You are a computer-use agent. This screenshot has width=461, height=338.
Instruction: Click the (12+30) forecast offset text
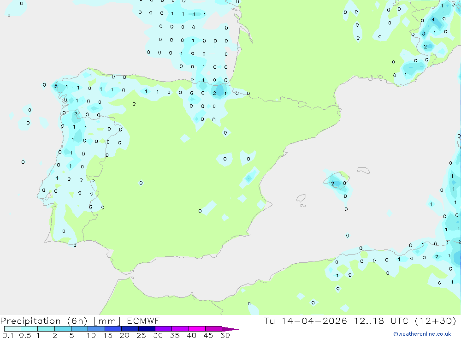(x=436, y=320)
